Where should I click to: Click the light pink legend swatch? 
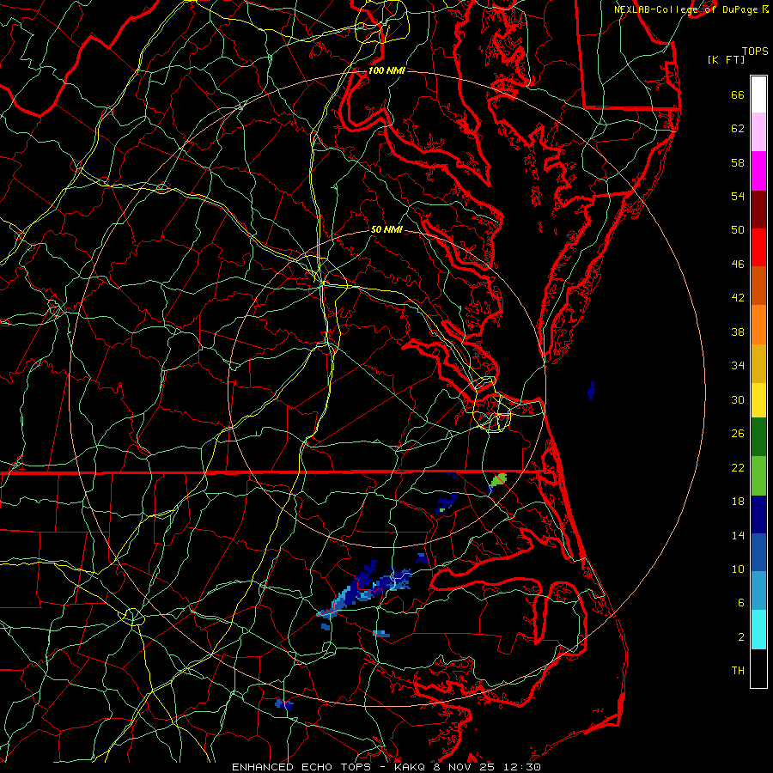pos(758,132)
